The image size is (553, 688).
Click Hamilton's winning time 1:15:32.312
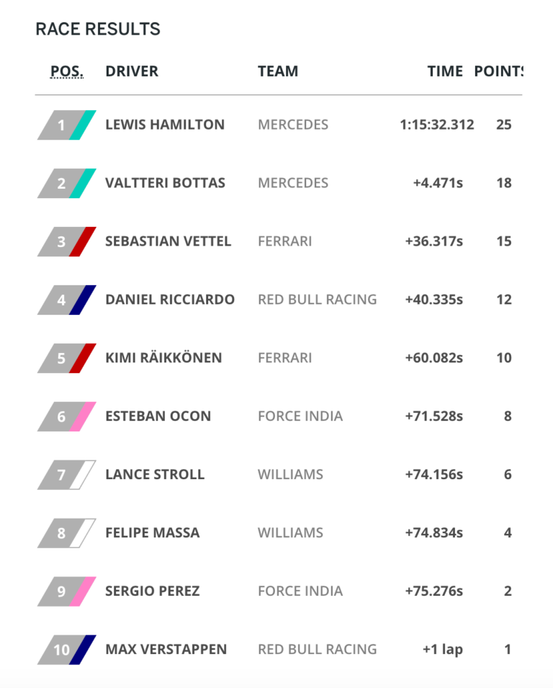(x=437, y=125)
